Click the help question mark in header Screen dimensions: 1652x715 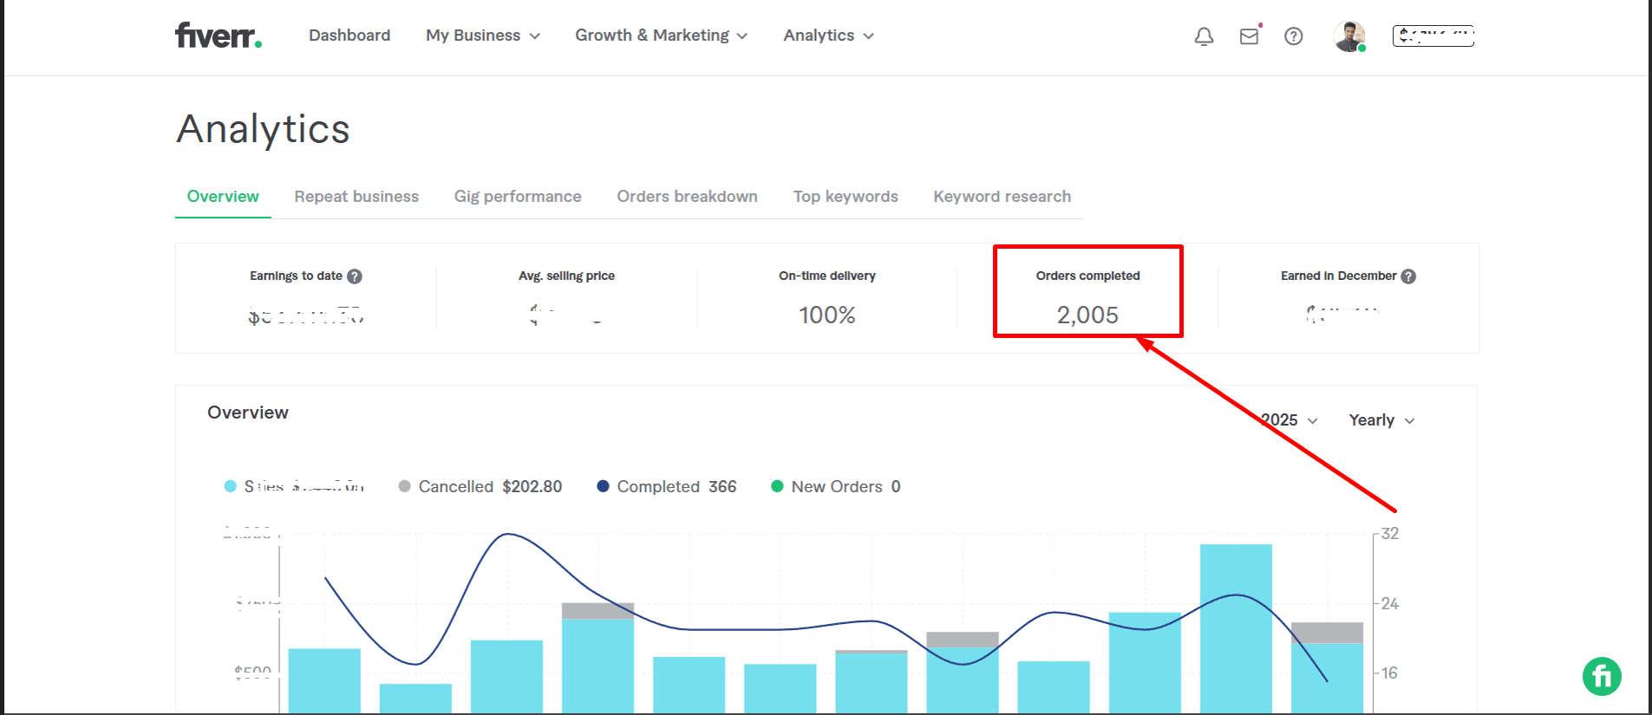coord(1293,36)
